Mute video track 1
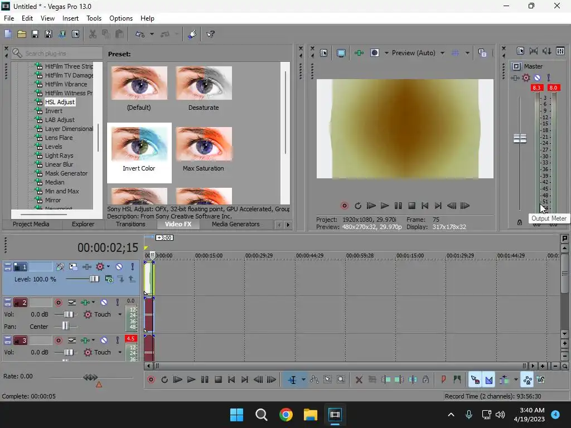 tap(119, 267)
